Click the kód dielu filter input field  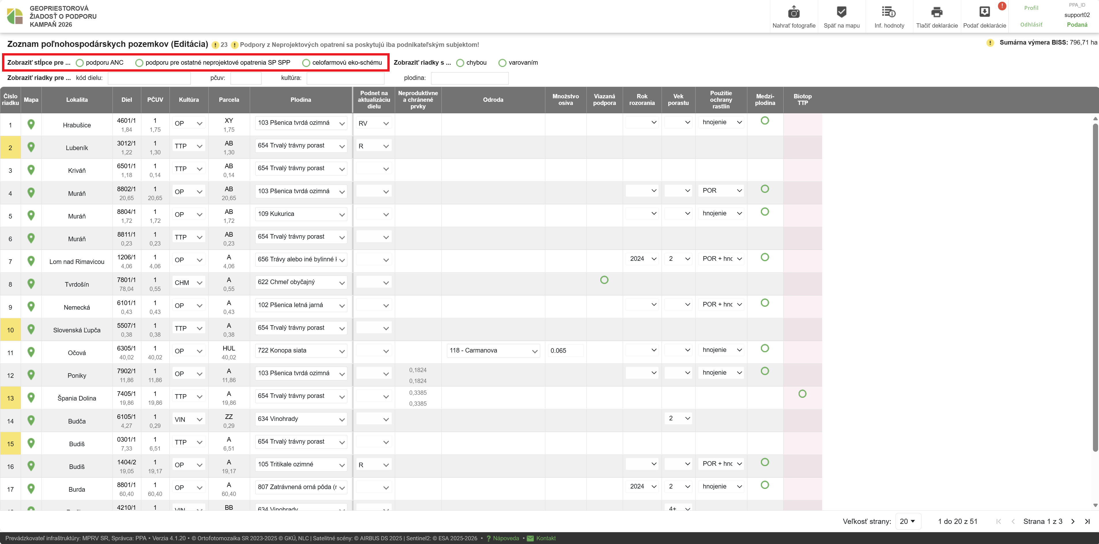click(x=149, y=78)
